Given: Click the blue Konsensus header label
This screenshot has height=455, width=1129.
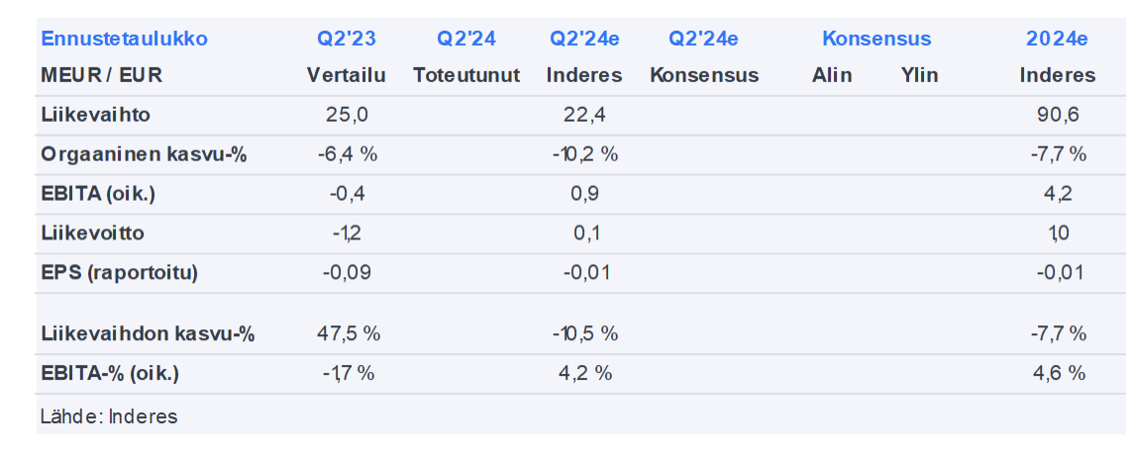Looking at the screenshot, I should [x=876, y=40].
